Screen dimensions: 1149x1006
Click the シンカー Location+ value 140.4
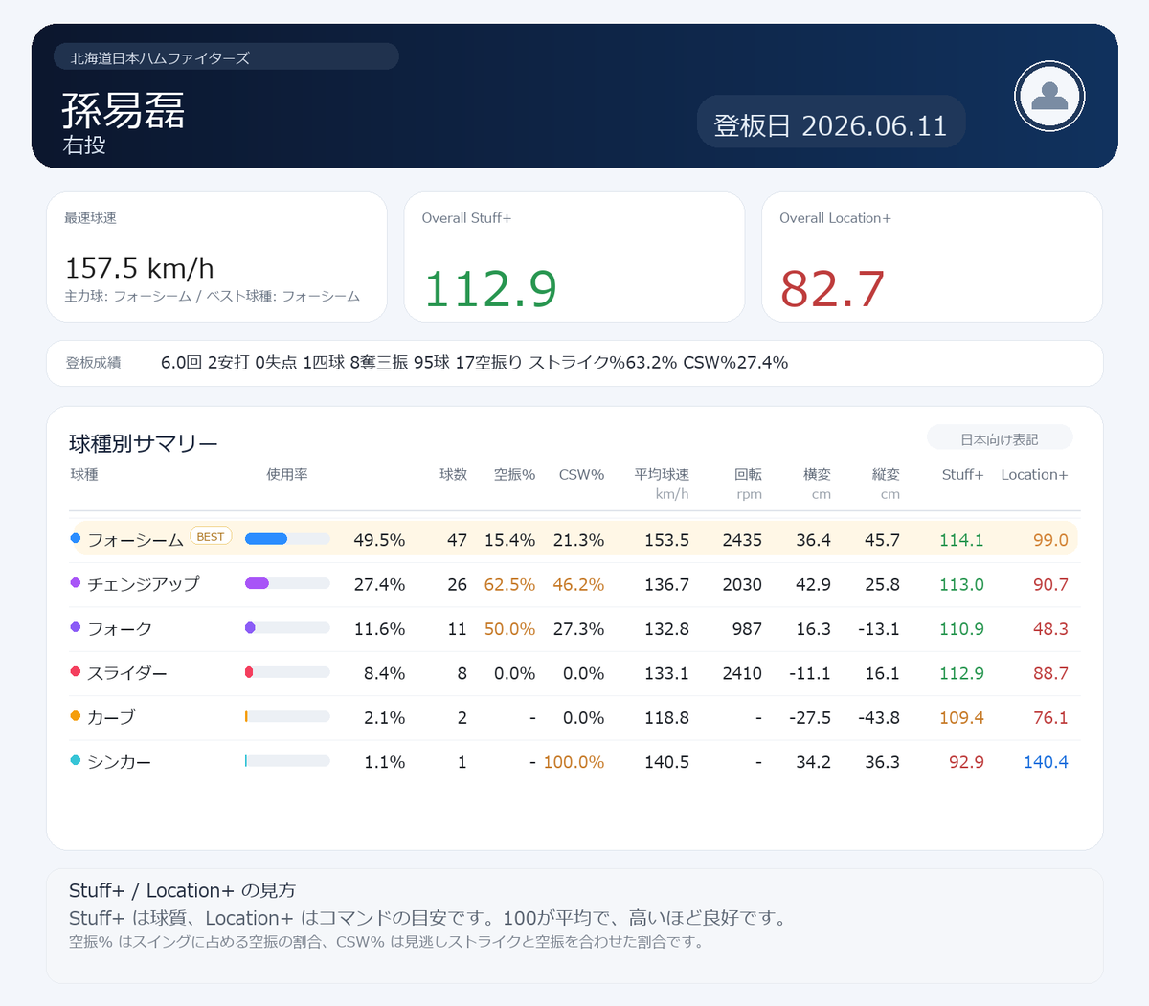click(x=1046, y=762)
